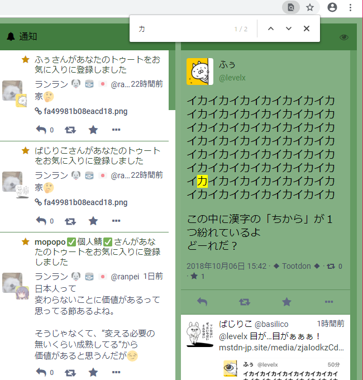Screen dimensions: 363x380
Task: Open the Chrome profile account icon
Action: [332, 7]
